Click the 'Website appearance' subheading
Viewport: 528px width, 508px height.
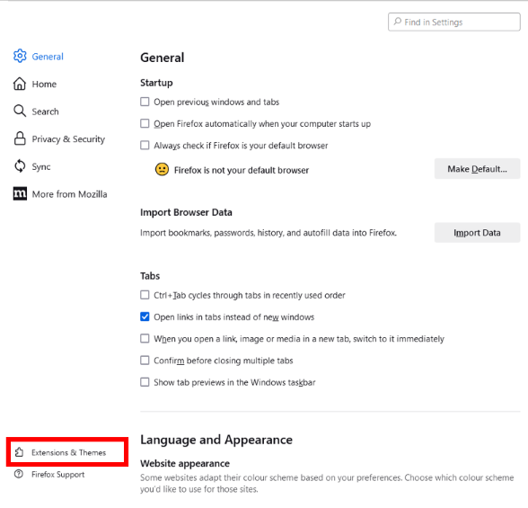point(185,464)
